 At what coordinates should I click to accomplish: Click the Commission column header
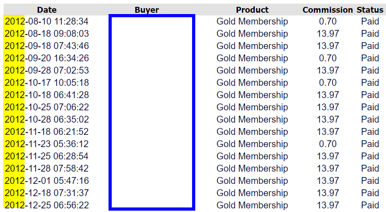[327, 10]
